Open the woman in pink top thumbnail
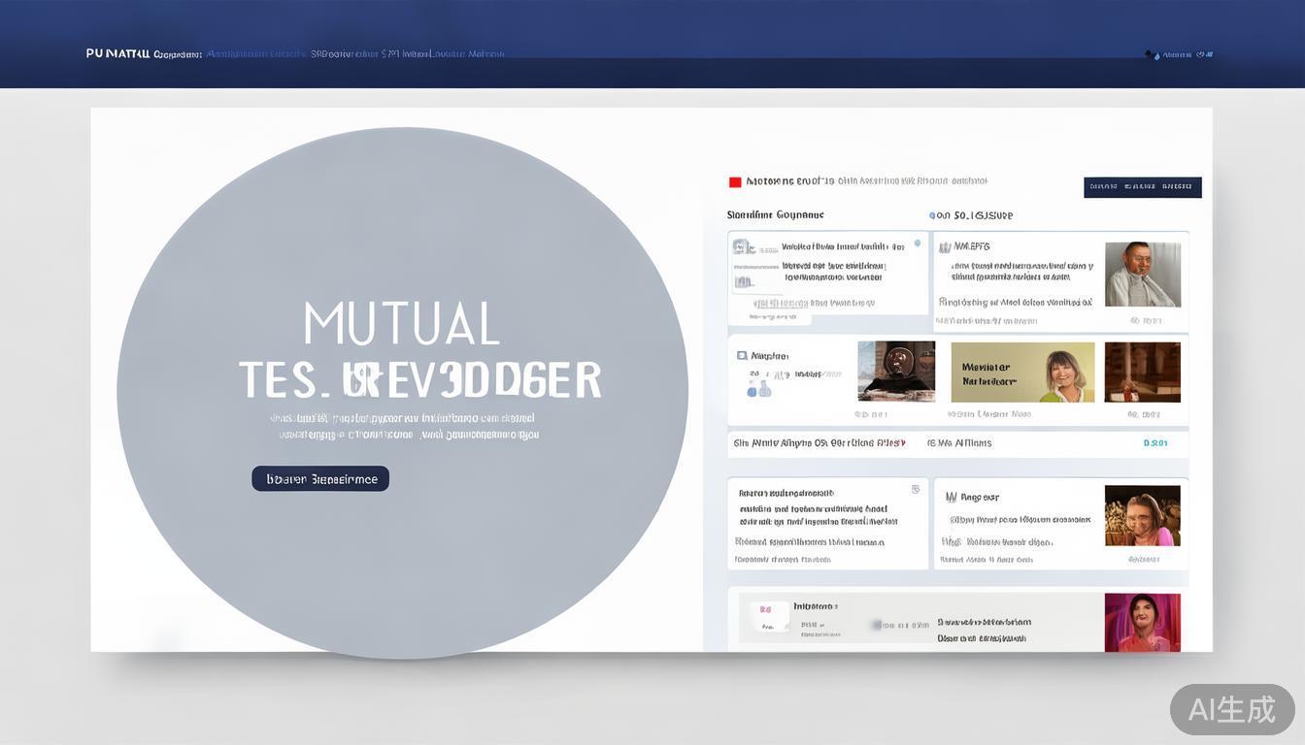Screen dimensions: 1305x745 1142,515
